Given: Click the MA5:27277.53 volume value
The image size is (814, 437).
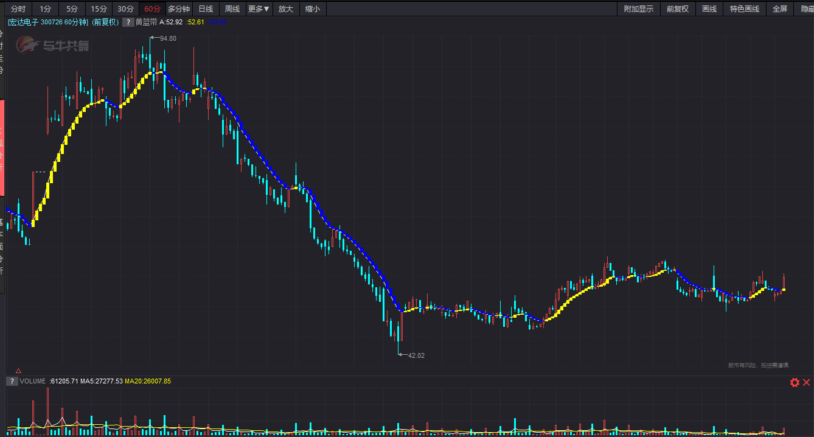Looking at the screenshot, I should click(102, 381).
